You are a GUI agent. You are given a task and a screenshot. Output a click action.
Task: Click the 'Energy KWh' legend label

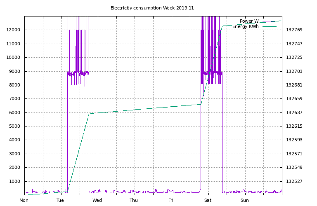246,26
